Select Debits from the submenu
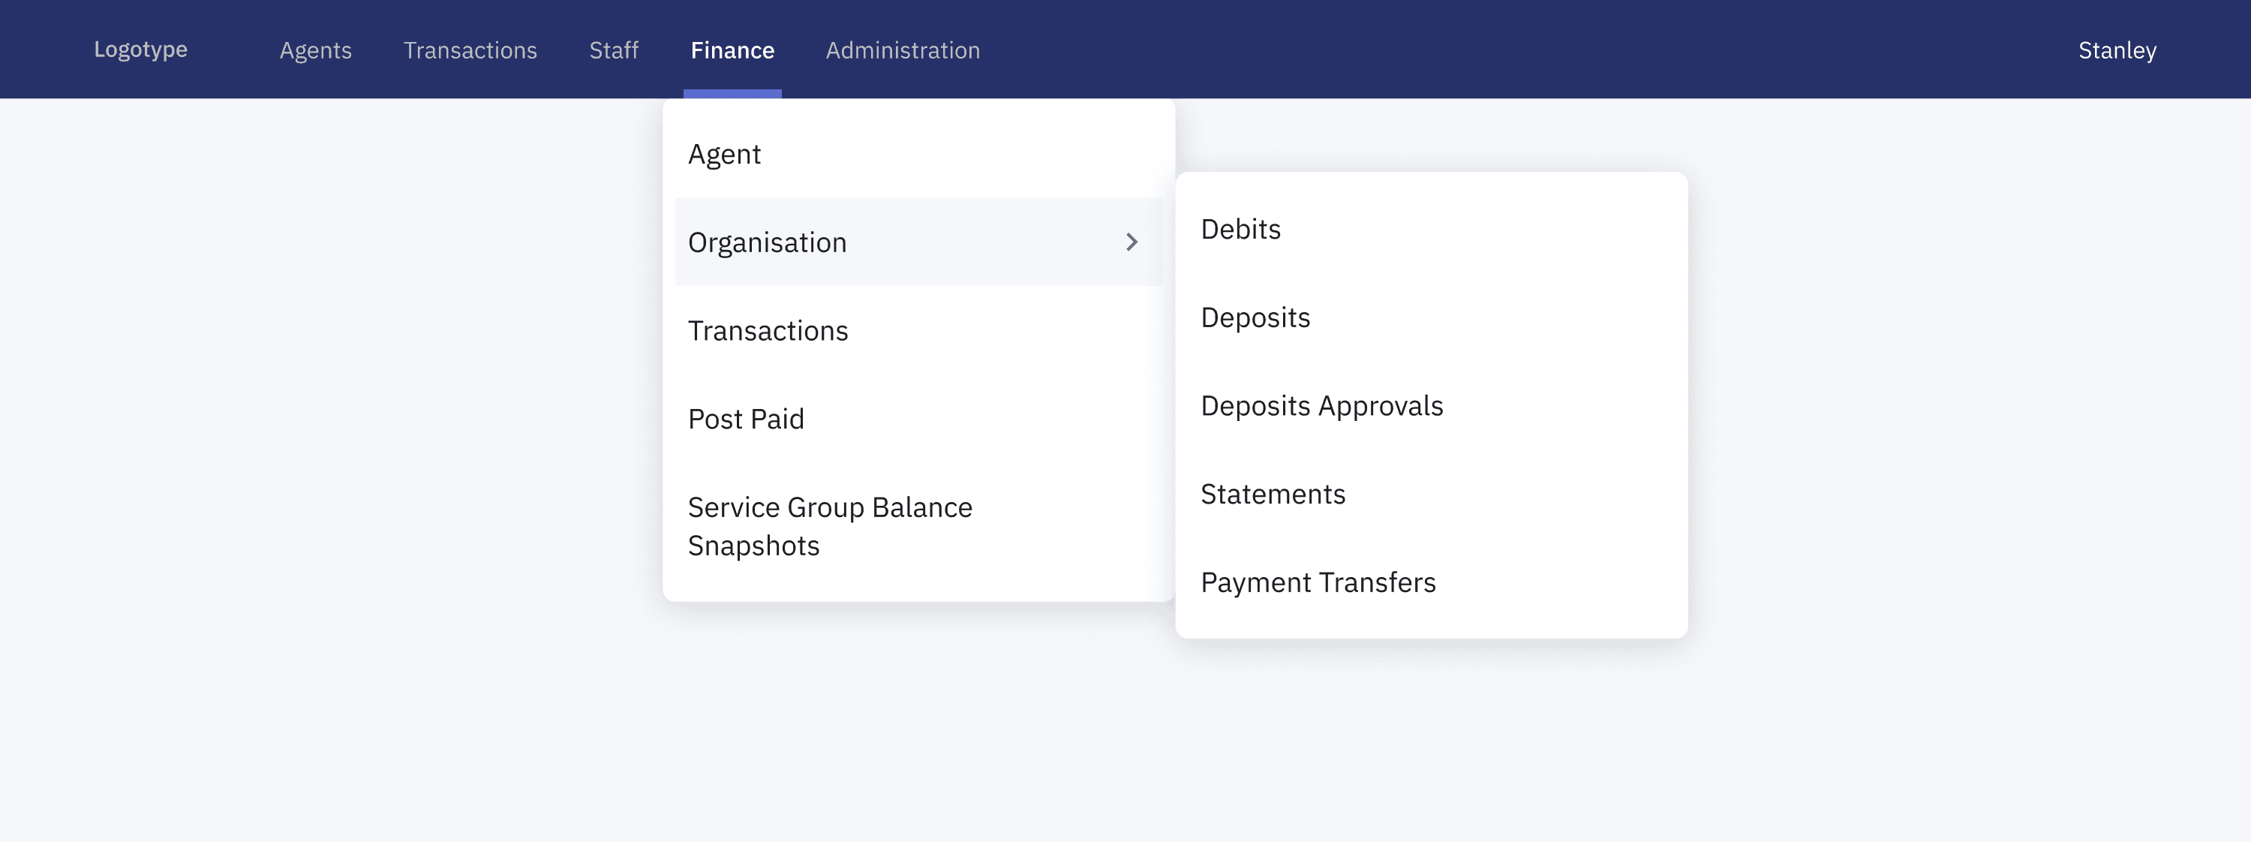Screen dimensions: 2251x842 pos(1240,229)
